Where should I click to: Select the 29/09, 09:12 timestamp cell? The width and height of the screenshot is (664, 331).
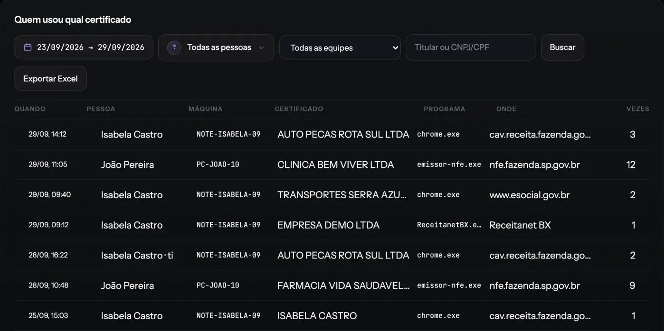[x=48, y=225]
